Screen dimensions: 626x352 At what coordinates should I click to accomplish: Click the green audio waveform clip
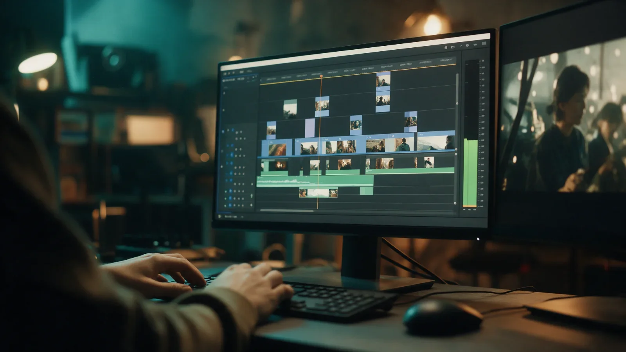pyautogui.click(x=315, y=181)
